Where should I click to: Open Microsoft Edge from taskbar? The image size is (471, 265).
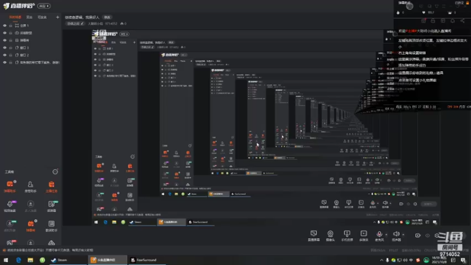click(18, 260)
